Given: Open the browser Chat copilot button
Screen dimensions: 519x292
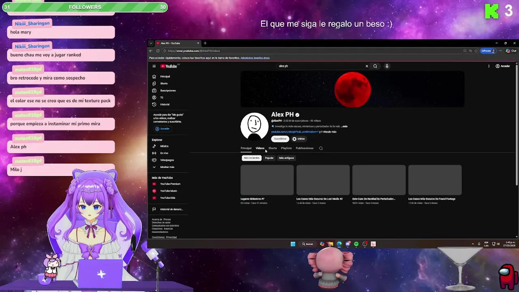Looking at the screenshot, I should pos(511,51).
